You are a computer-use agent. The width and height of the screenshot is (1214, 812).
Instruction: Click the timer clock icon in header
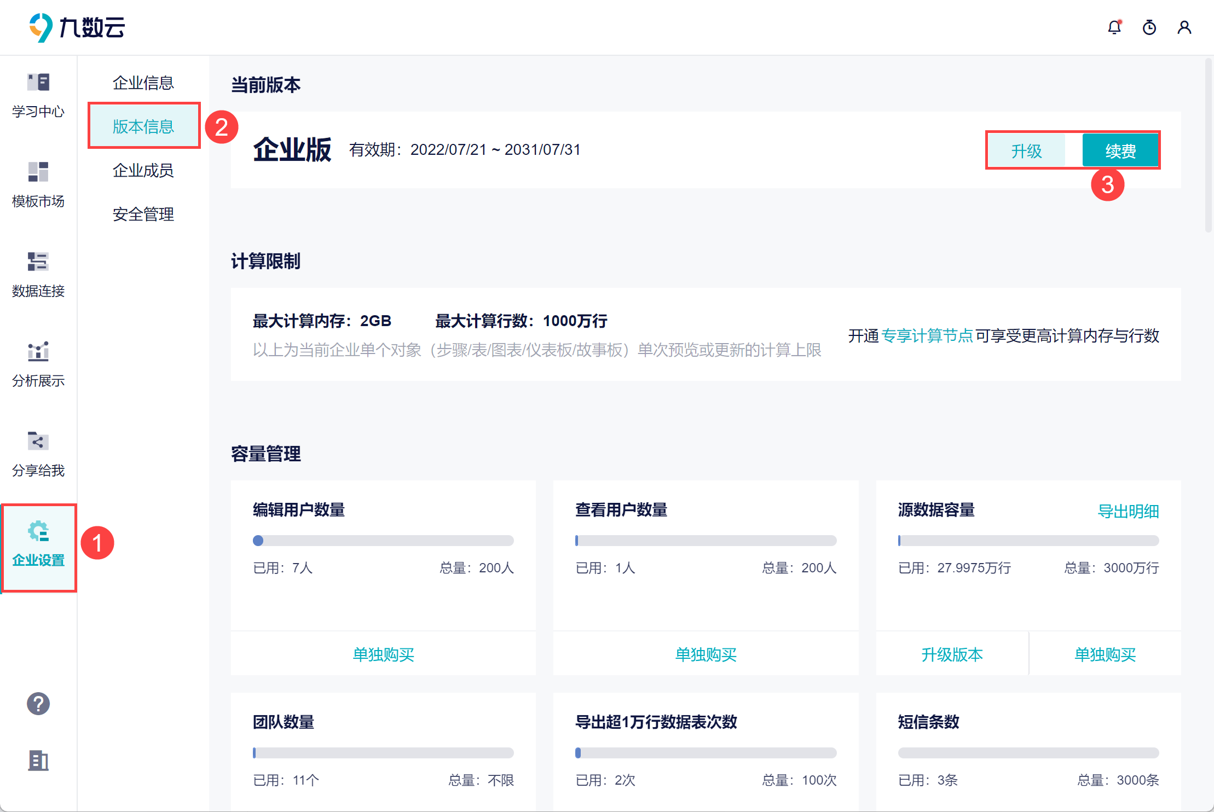tap(1149, 27)
